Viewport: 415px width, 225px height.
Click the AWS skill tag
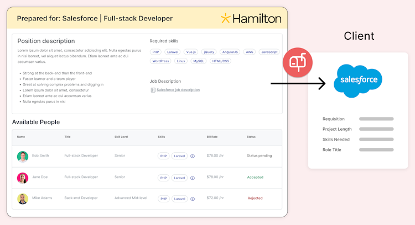click(x=250, y=52)
